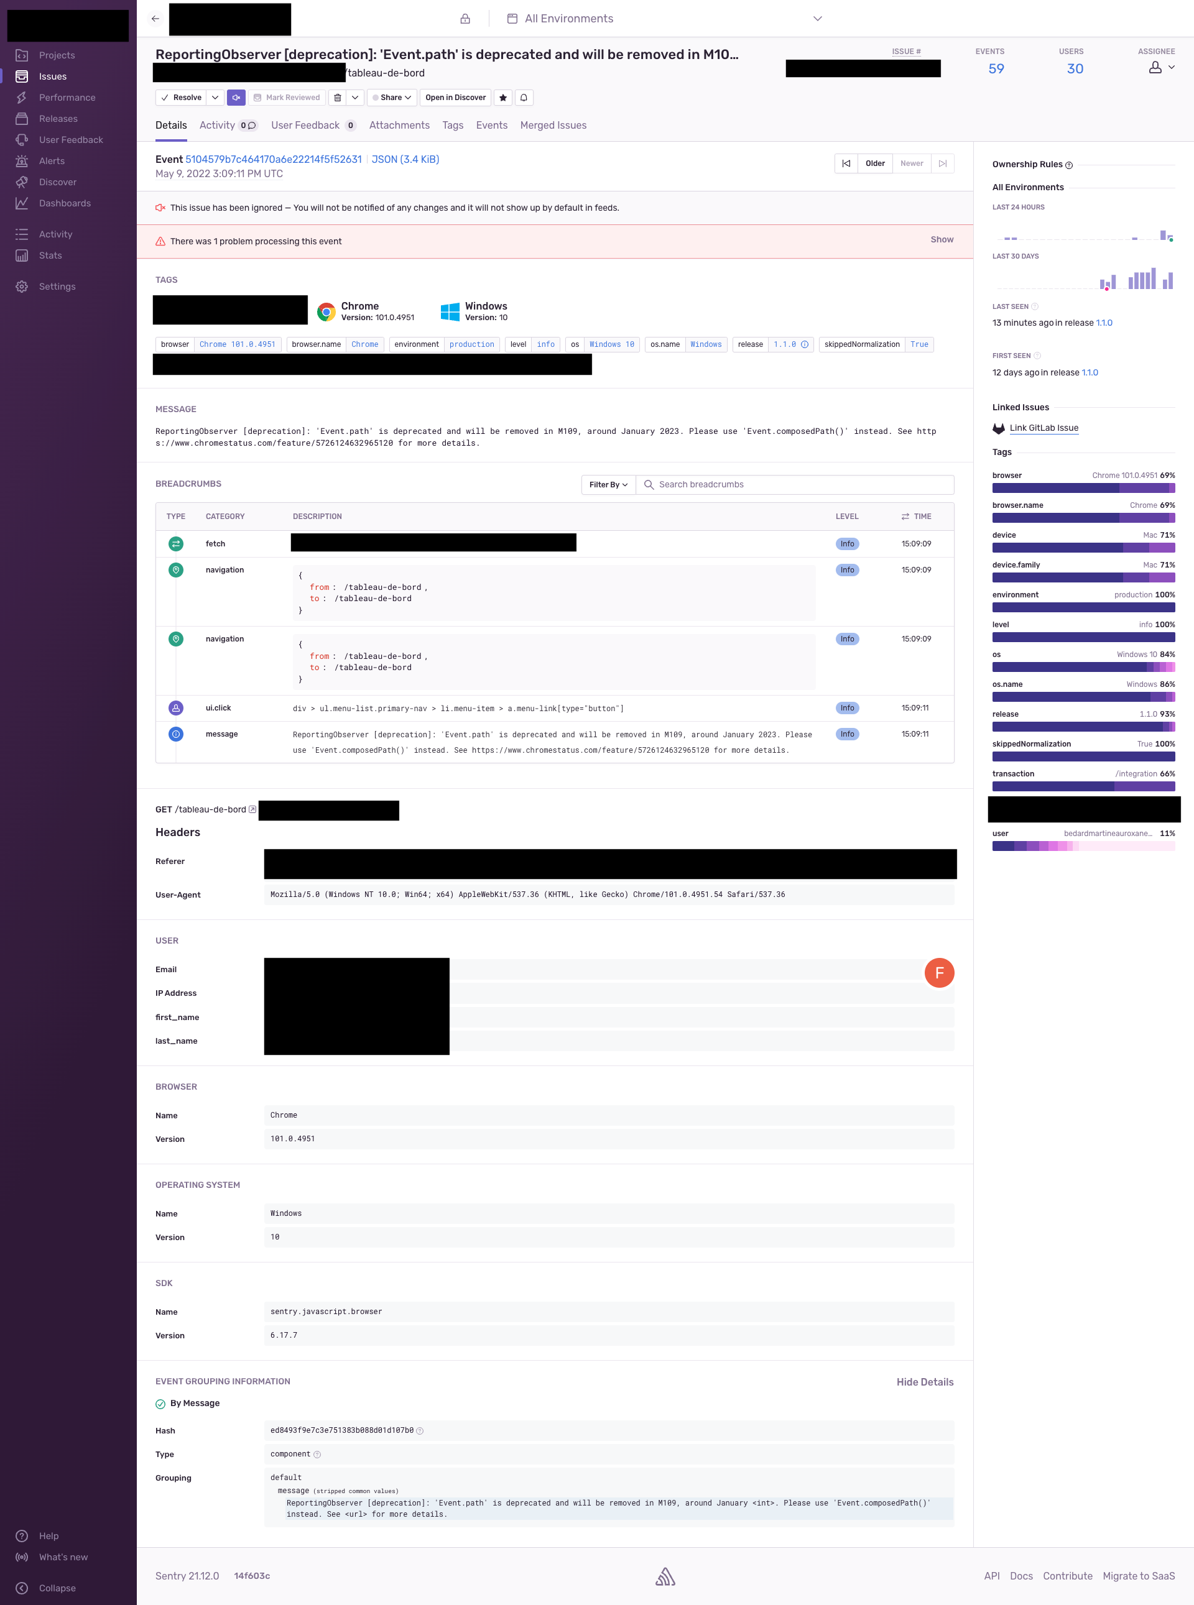The height and width of the screenshot is (1605, 1194).
Task: Jump to the oldest event
Action: point(846,163)
